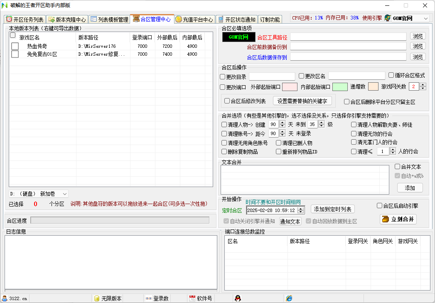Click 浏览 for 合区后数据保存到

pos(418,57)
